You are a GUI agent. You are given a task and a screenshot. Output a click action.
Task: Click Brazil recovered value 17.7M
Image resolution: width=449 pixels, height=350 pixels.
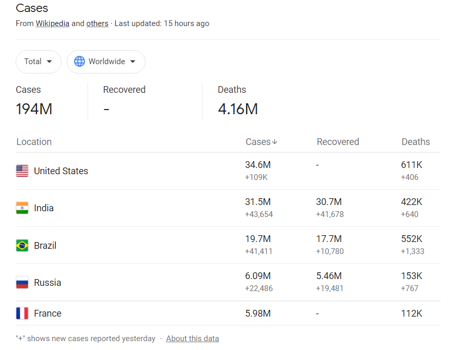329,239
